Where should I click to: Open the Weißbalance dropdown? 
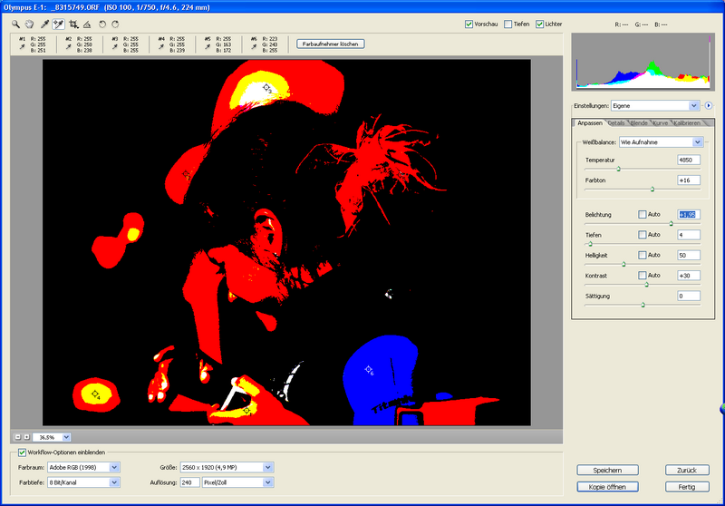point(697,142)
